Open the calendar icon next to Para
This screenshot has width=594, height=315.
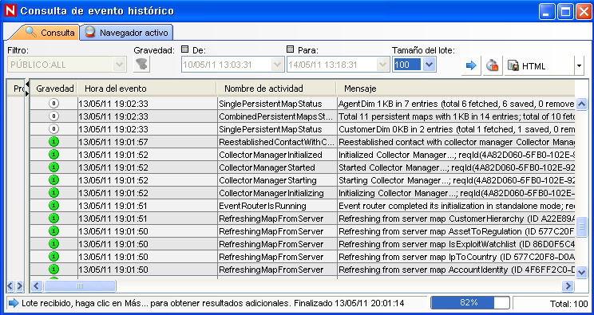tap(290, 49)
